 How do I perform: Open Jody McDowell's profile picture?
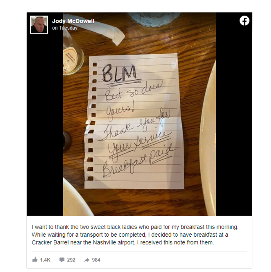[39, 25]
